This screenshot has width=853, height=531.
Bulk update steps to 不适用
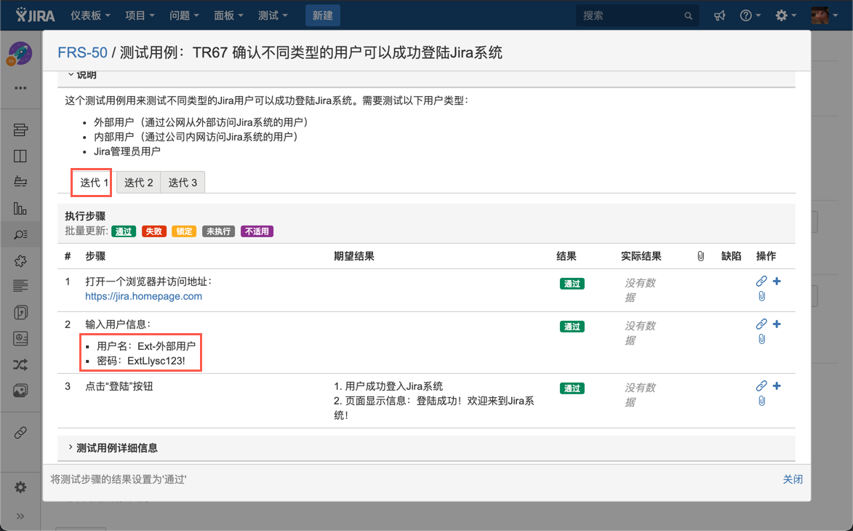click(x=257, y=231)
